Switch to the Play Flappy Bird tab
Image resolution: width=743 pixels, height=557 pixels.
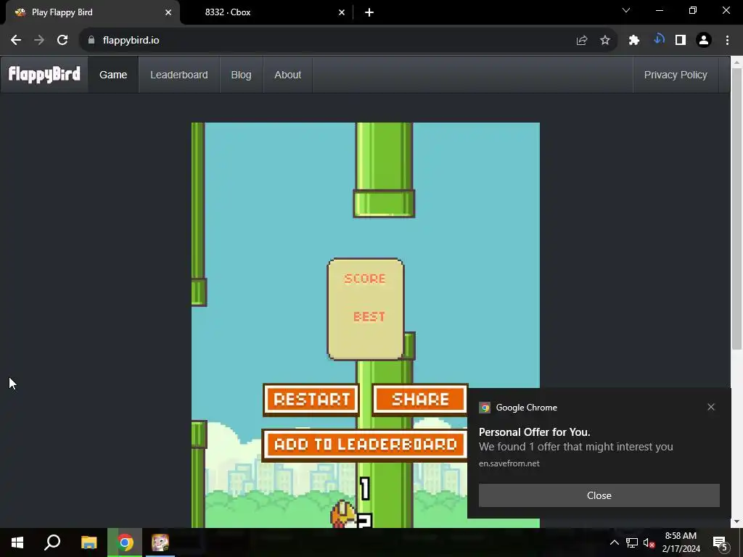click(92, 12)
